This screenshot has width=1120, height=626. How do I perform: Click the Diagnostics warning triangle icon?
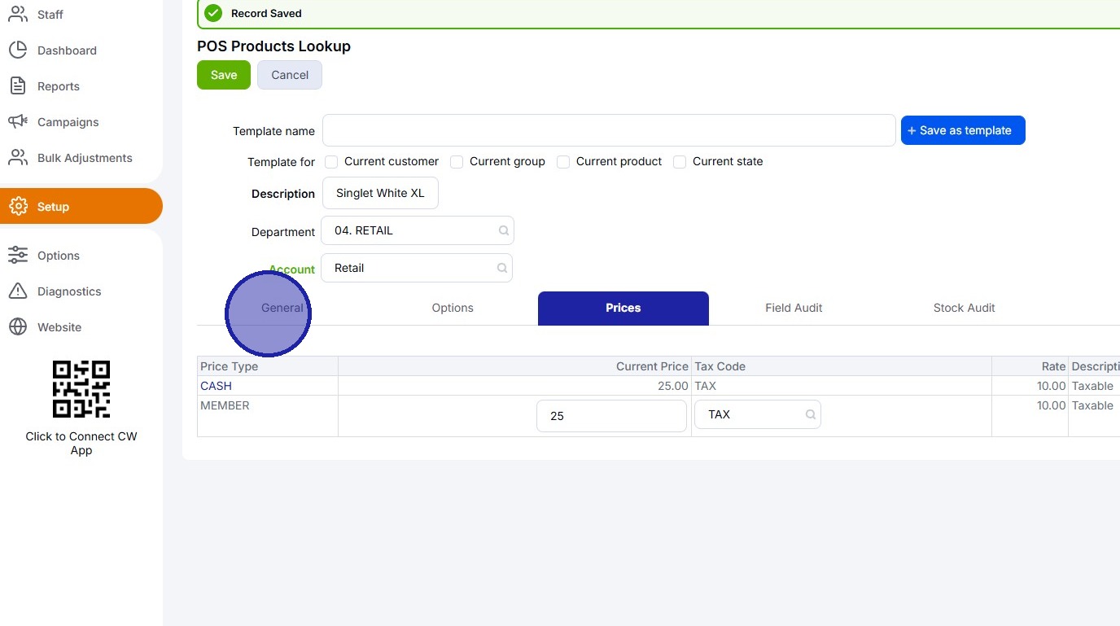[x=18, y=291]
